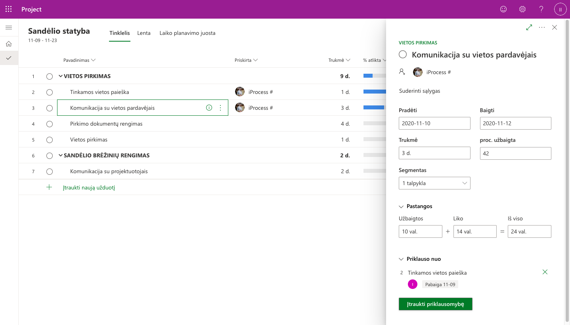Click the assign person icon in details pane

(402, 72)
